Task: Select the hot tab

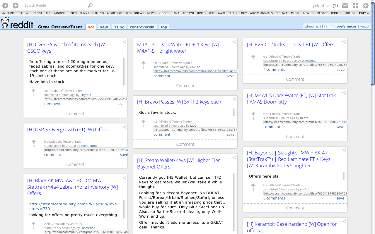Action: (x=91, y=27)
